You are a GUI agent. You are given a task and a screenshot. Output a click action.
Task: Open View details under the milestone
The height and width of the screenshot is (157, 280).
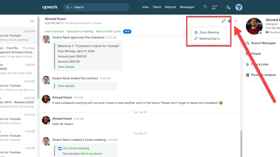(x=66, y=67)
